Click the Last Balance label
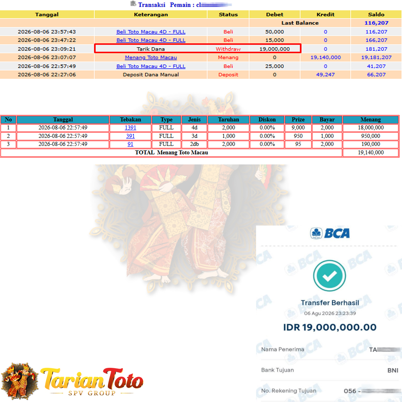Image resolution: width=402 pixels, height=402 pixels. 300,23
